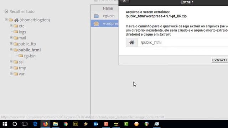Screen dimensions: 228x128
Task: Open the green C Camtasia taskbar icon
Action: tap(126, 124)
